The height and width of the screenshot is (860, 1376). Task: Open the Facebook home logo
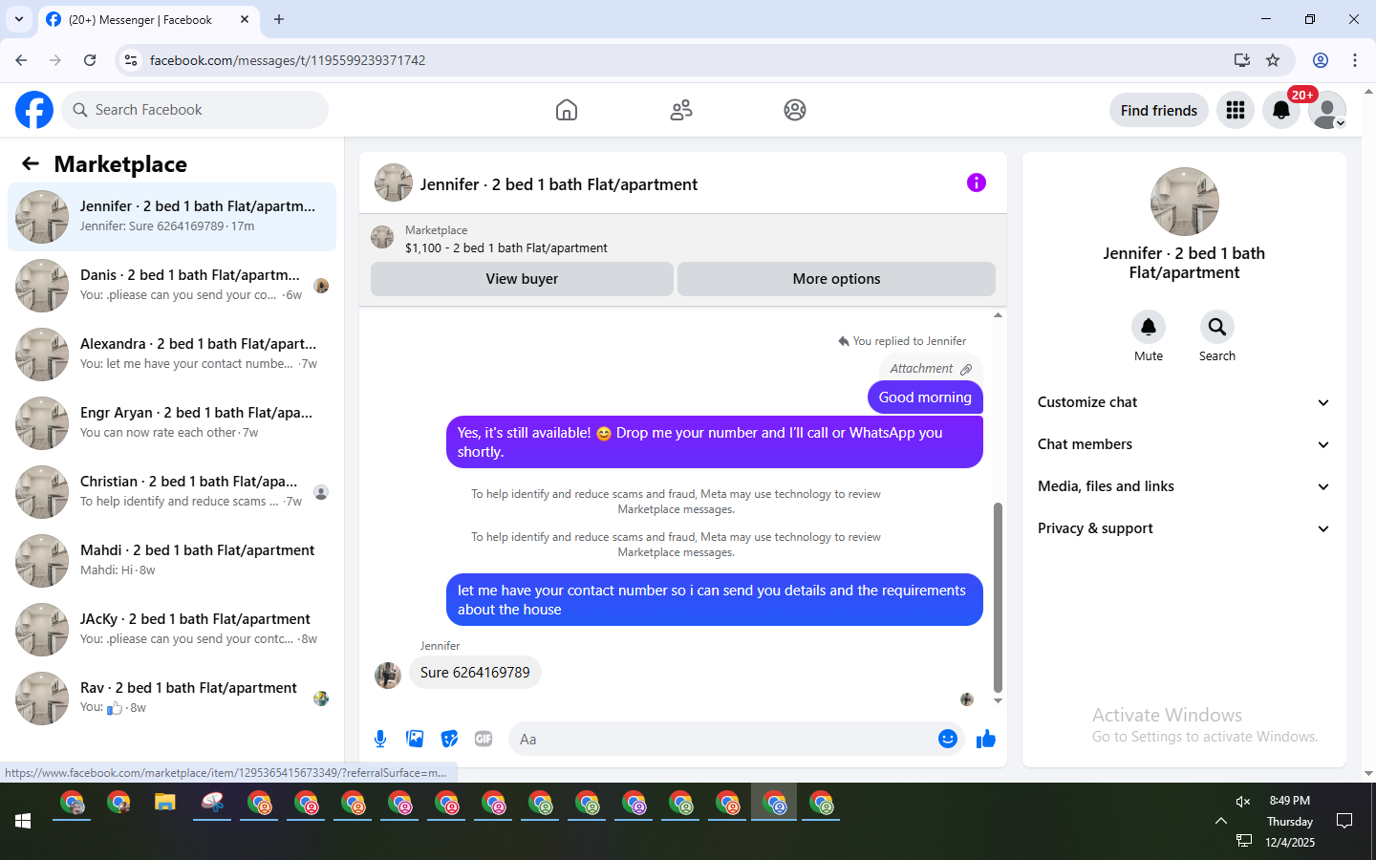point(34,110)
